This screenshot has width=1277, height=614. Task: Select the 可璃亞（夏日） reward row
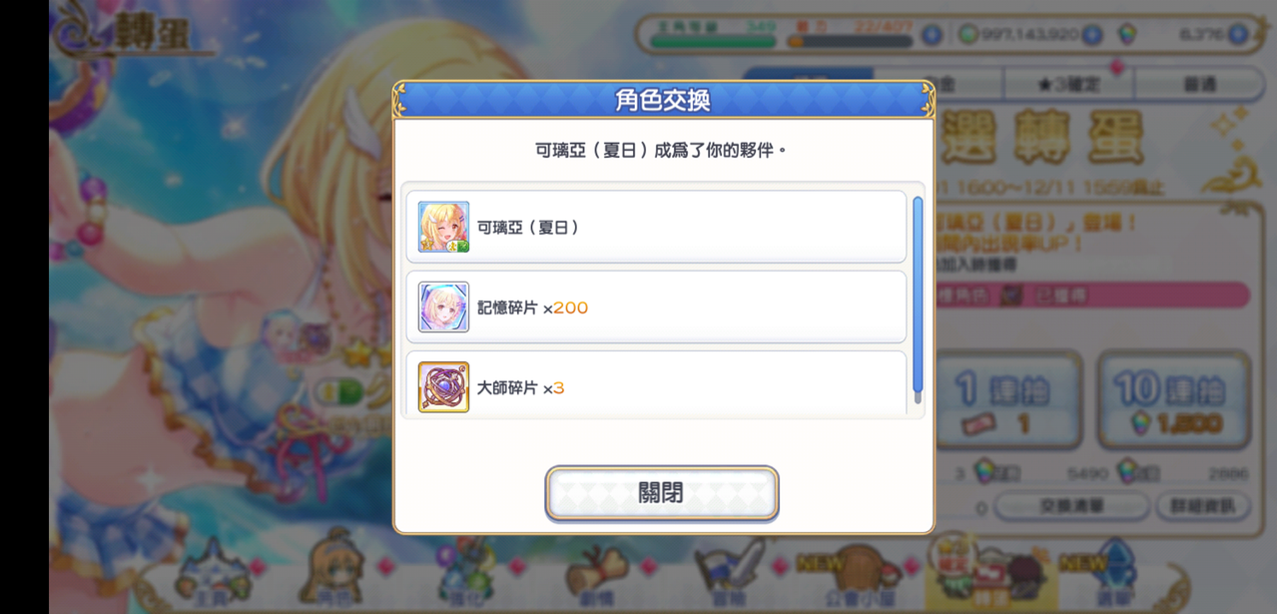(656, 227)
